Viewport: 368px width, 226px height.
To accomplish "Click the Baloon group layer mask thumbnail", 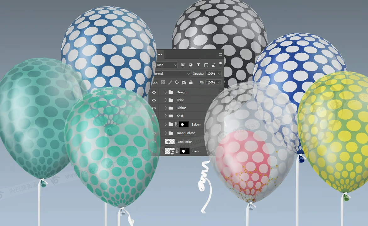I will coord(183,125).
